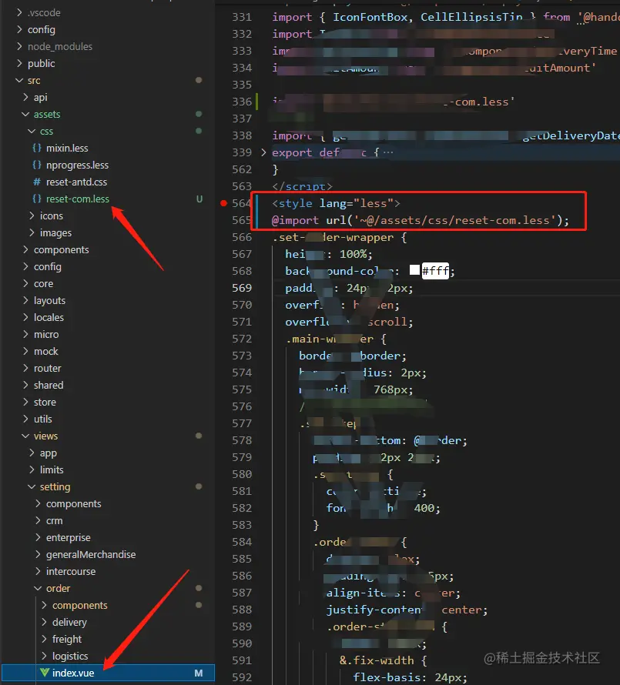Click the collapsed ellipsis on export default line
This screenshot has width=620, height=685.
point(388,152)
